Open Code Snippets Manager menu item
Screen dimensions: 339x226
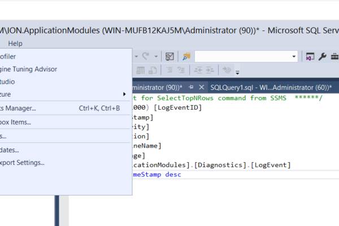(65, 108)
